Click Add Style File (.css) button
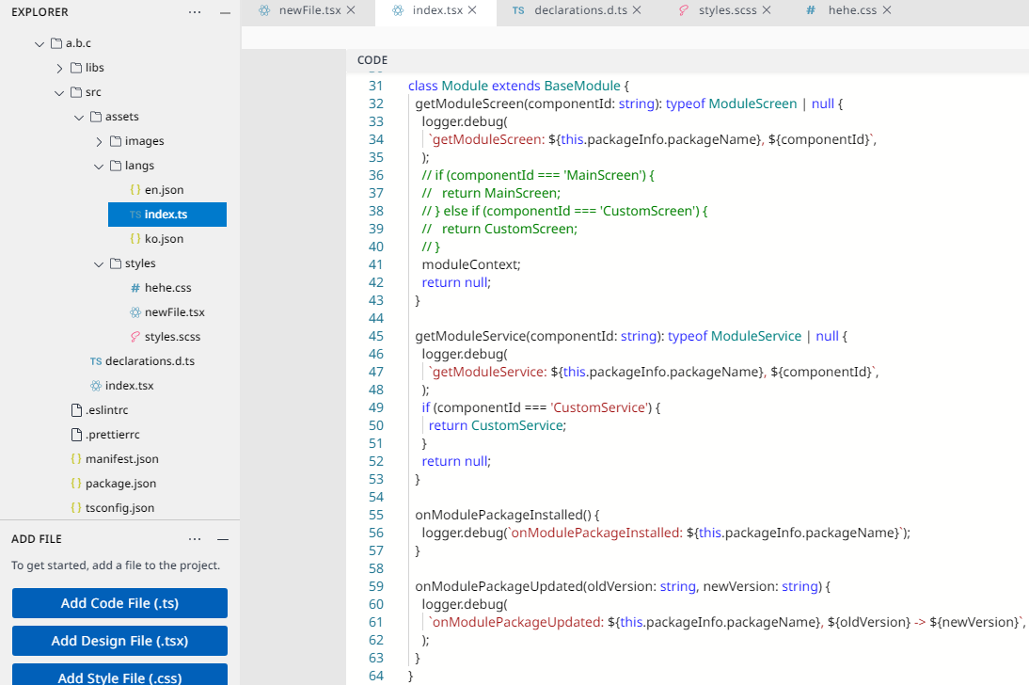Screen dimensions: 1029x685 tap(119, 675)
